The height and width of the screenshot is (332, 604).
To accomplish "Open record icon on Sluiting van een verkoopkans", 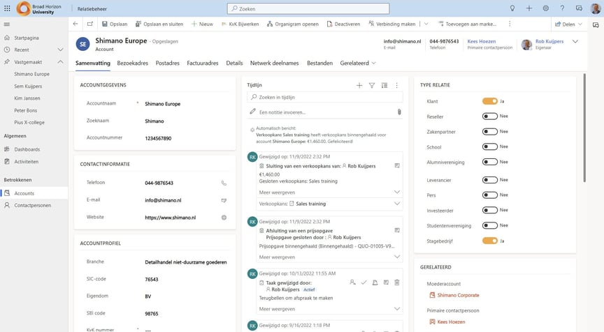I will (x=397, y=165).
